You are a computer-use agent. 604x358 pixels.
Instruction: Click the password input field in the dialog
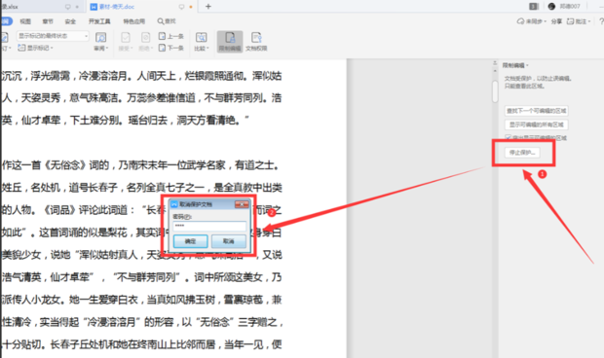209,226
